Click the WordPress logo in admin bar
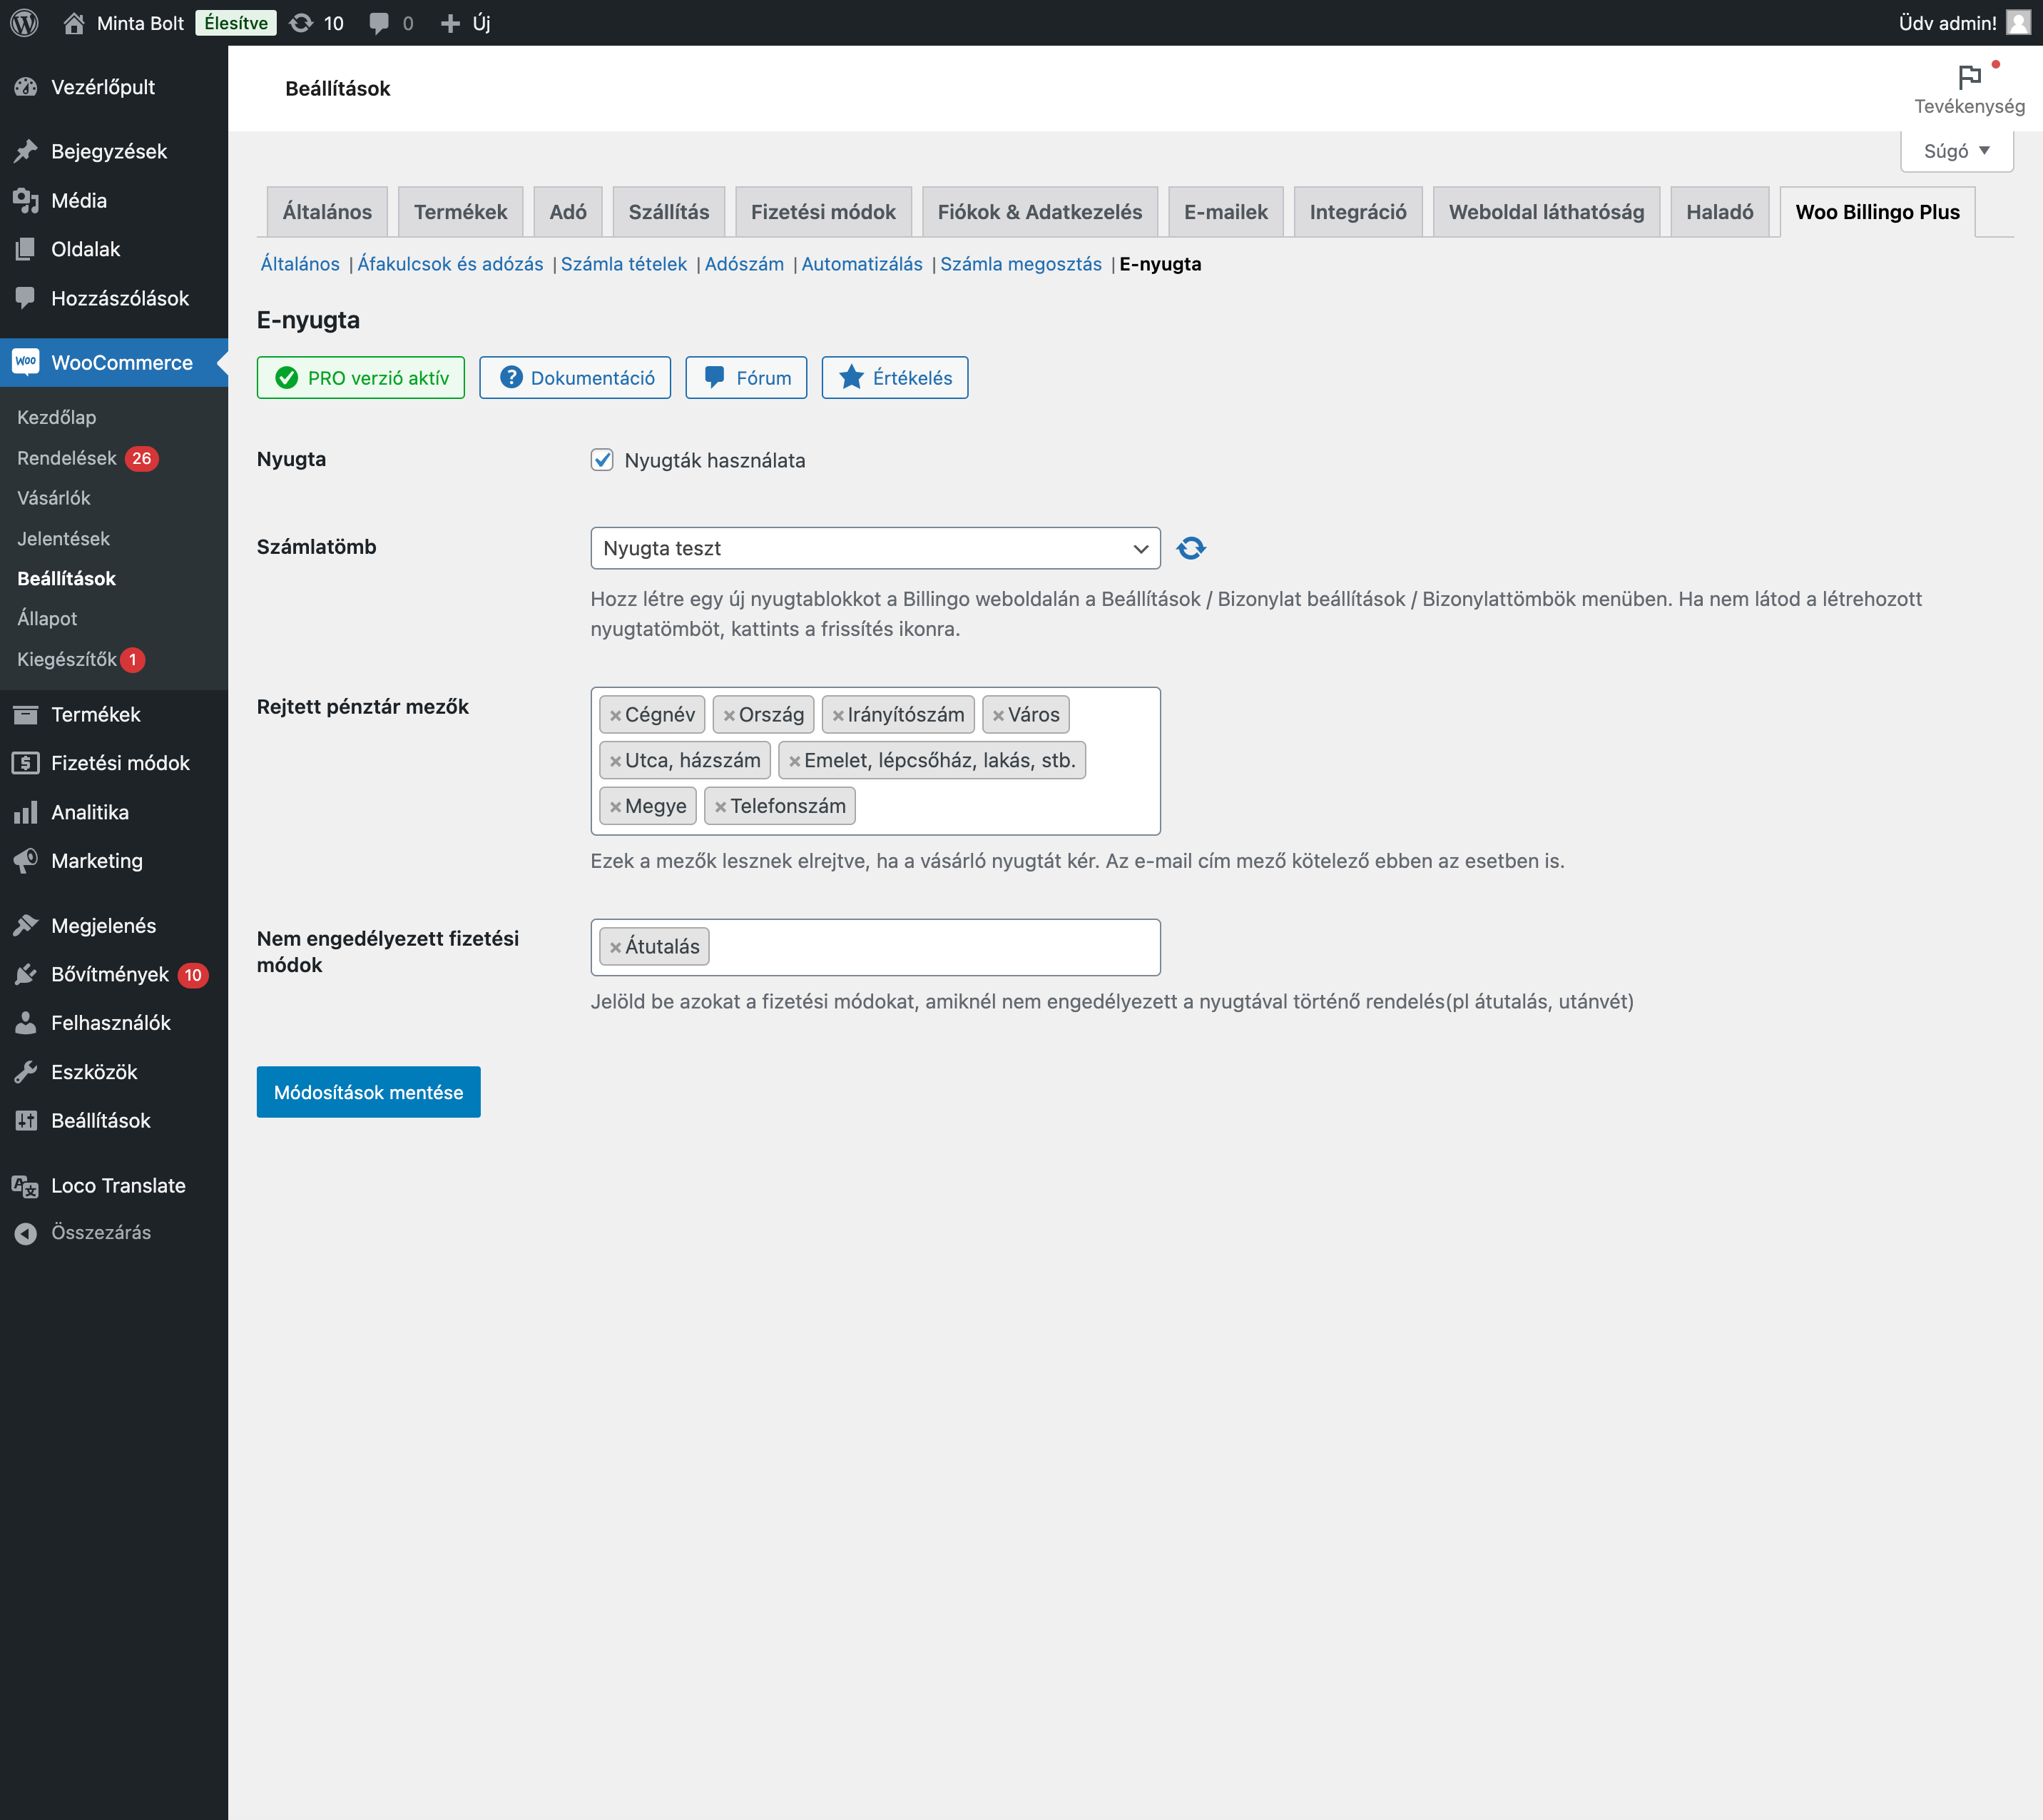 (24, 23)
